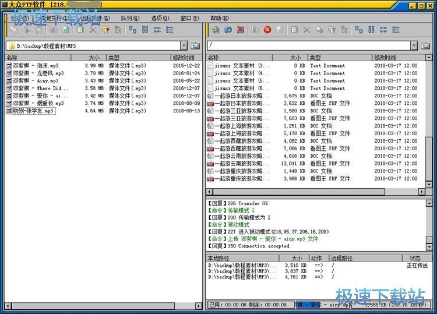Select queue item sized 3,510 KB

pyautogui.click(x=318, y=266)
